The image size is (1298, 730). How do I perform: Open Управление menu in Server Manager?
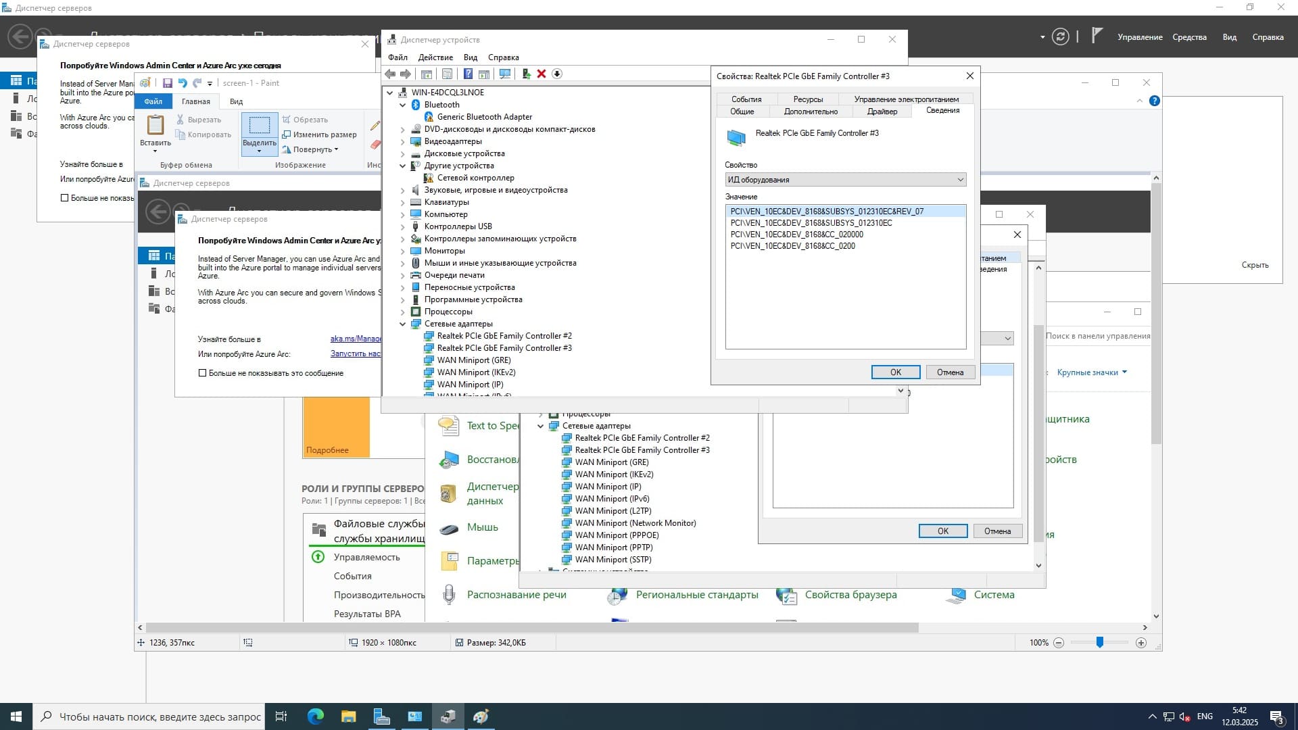(1140, 37)
